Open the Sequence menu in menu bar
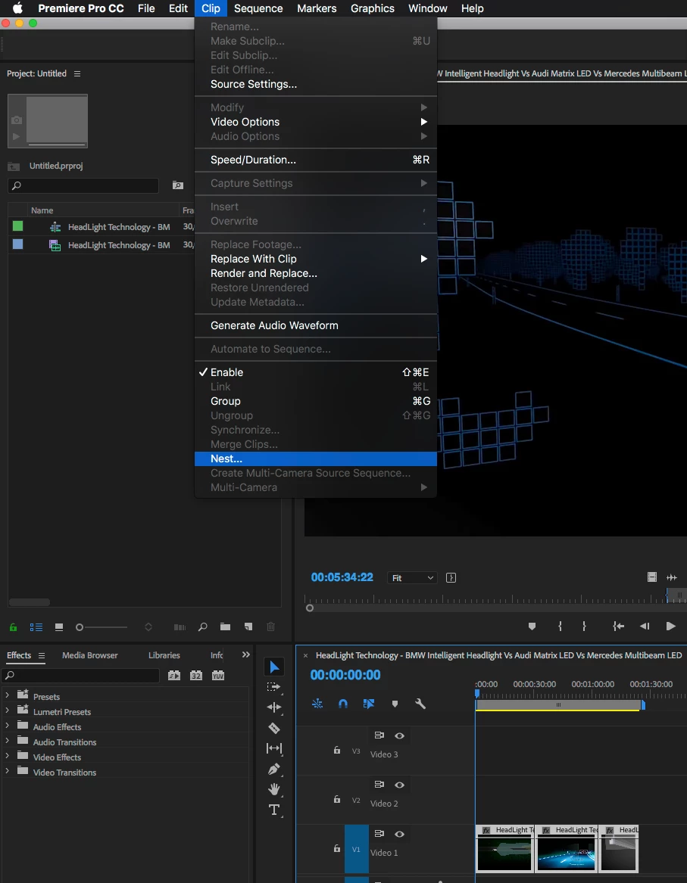 pos(258,8)
